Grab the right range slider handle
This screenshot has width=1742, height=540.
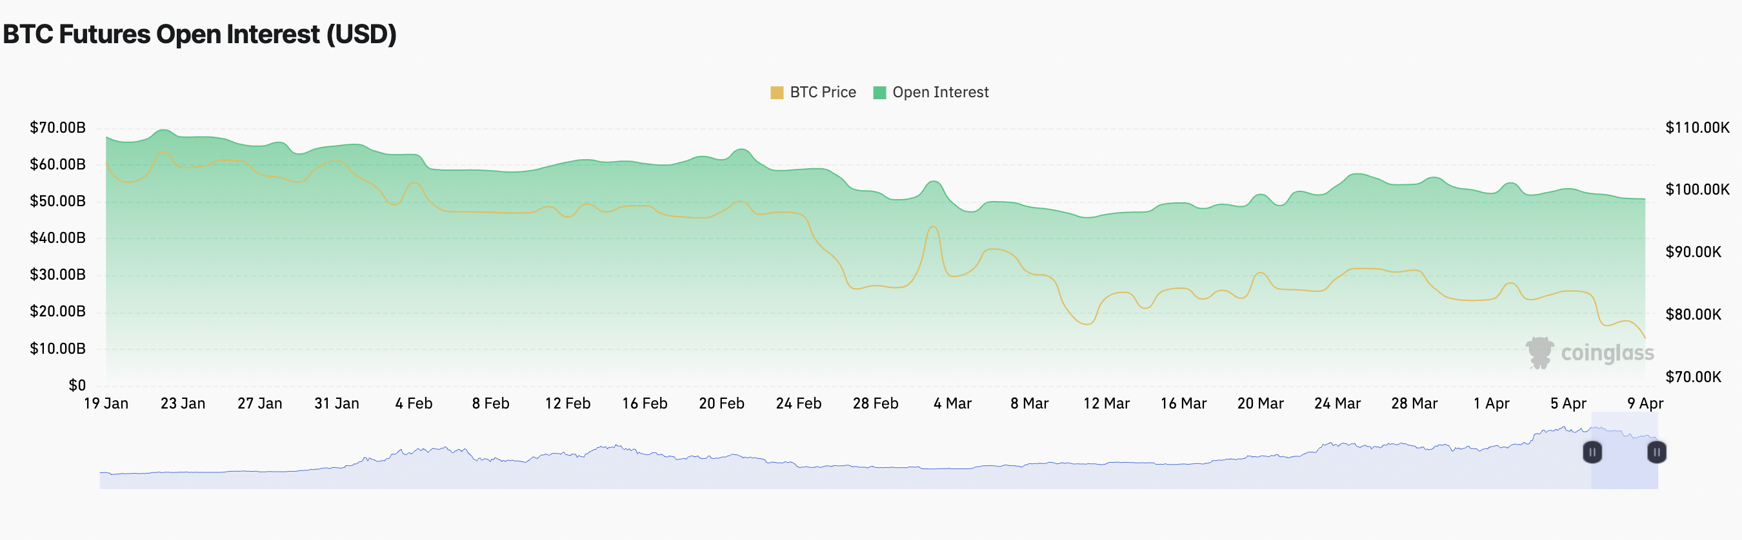click(x=1656, y=452)
